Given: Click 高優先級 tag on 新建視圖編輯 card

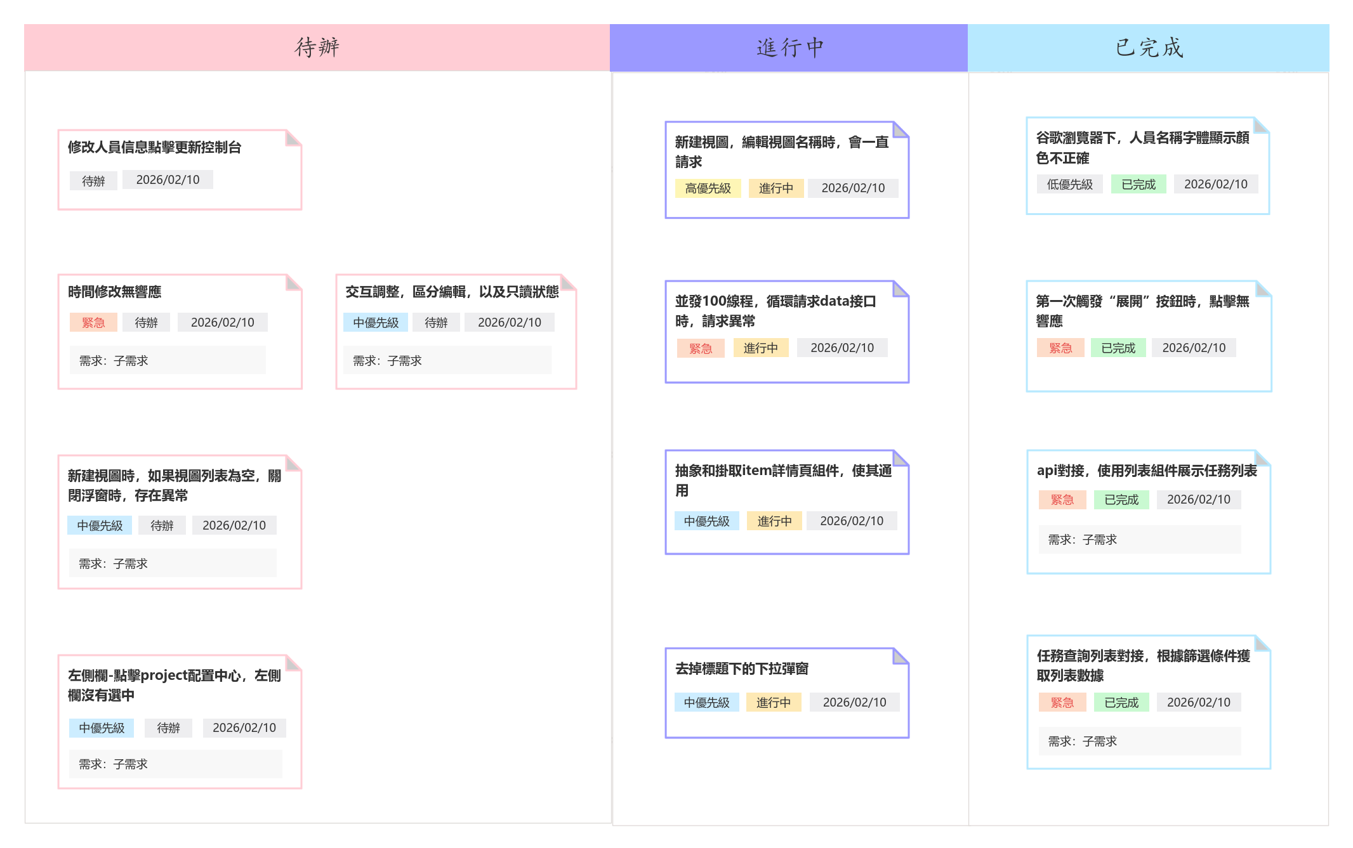Looking at the screenshot, I should [x=708, y=188].
